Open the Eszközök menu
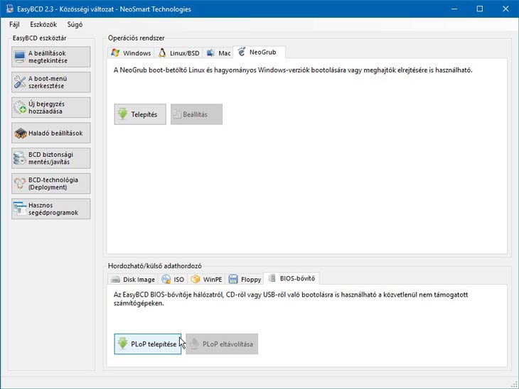This screenshot has width=519, height=389. click(43, 24)
